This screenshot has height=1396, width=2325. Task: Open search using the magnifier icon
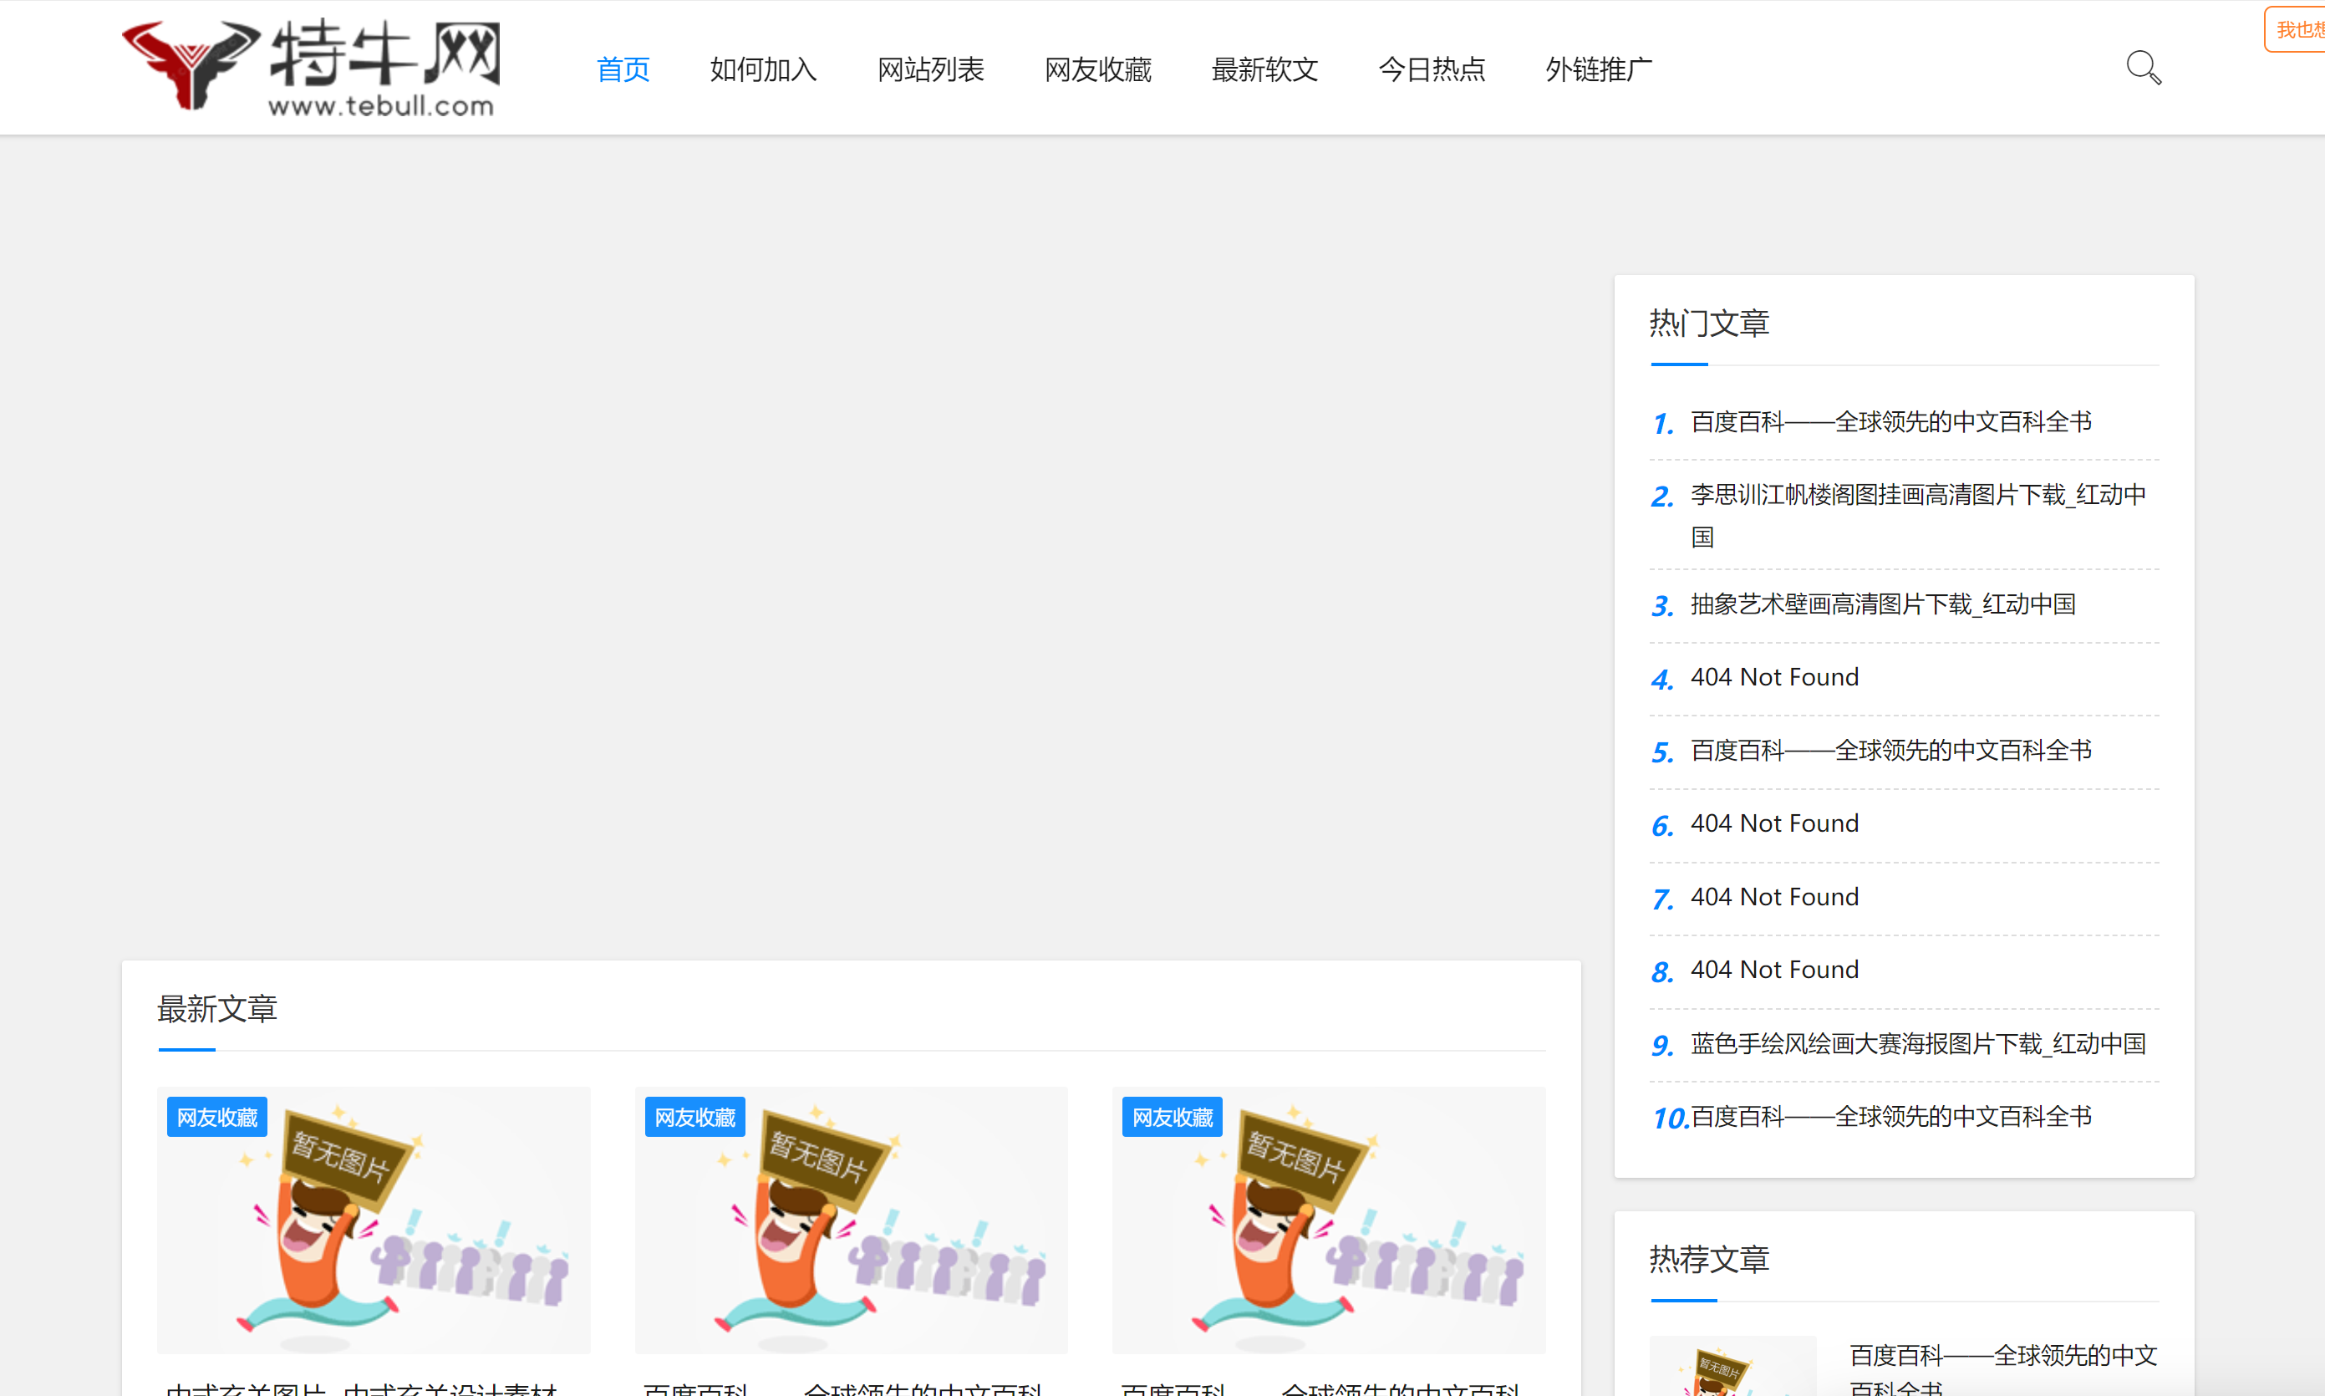pos(2143,67)
